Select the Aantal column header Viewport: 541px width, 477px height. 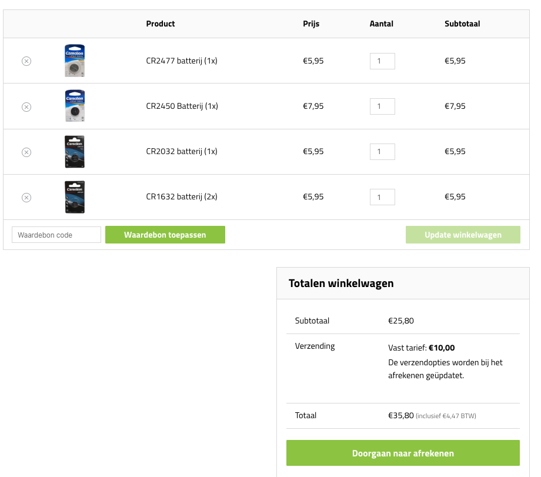381,24
